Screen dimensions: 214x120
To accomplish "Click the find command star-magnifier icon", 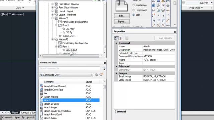I will [97, 75].
